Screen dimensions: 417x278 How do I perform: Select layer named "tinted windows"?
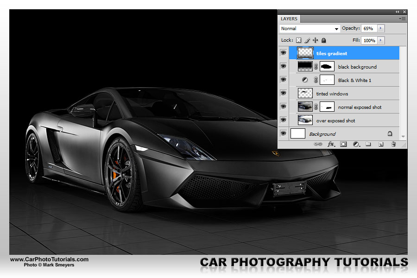click(332, 94)
